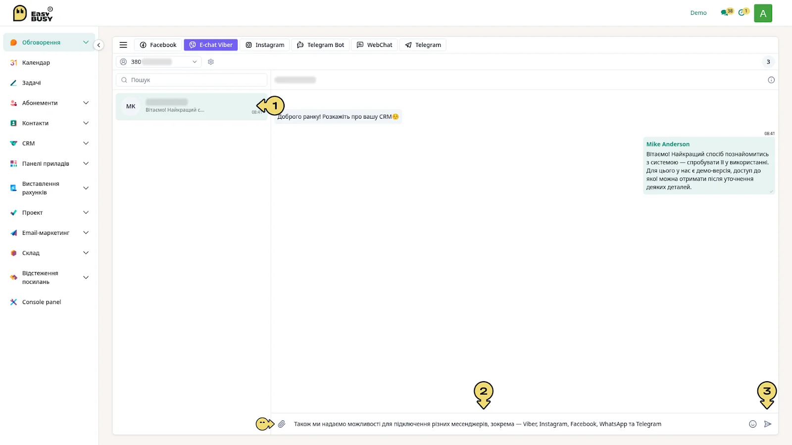This screenshot has height=445, width=792.
Task: Open the MK conversation in the list
Action: (192, 107)
